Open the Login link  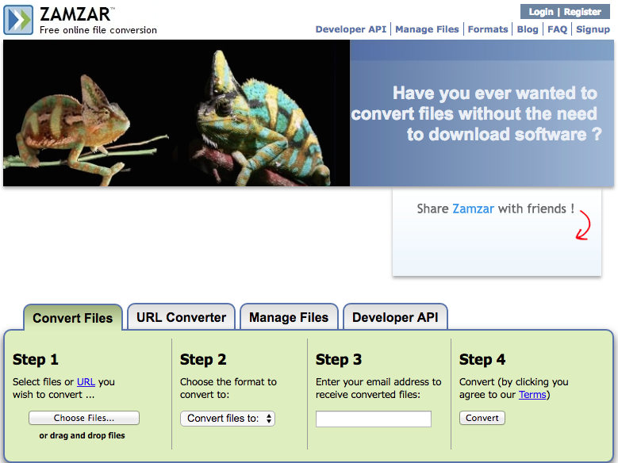(x=541, y=12)
